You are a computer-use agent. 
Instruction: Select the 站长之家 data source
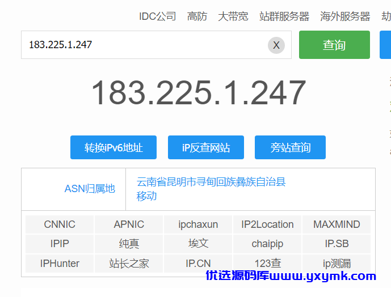tap(129, 264)
